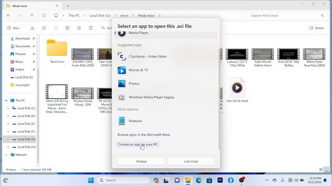The height and width of the screenshot is (186, 332).
Task: Click the taskbar Search box
Action: point(123,180)
